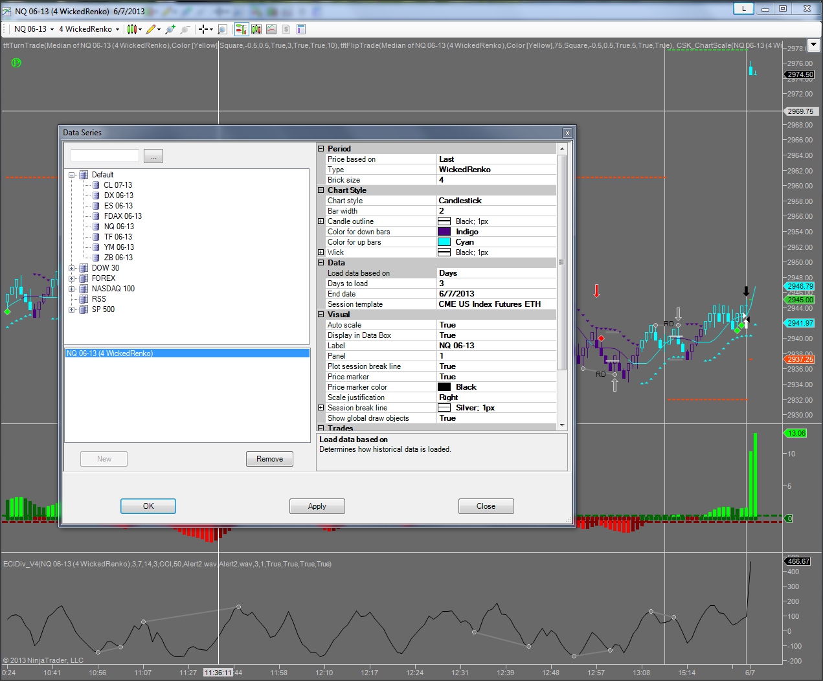Open the NQ 06-13 instrument dropdown

point(34,29)
